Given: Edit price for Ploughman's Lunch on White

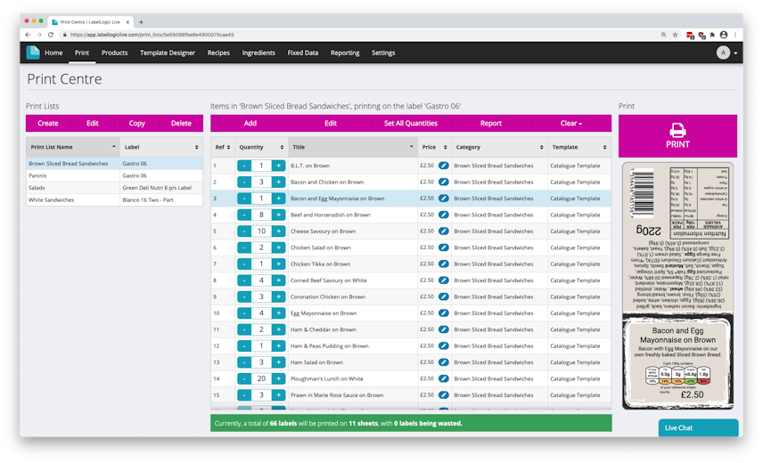Looking at the screenshot, I should (x=443, y=379).
